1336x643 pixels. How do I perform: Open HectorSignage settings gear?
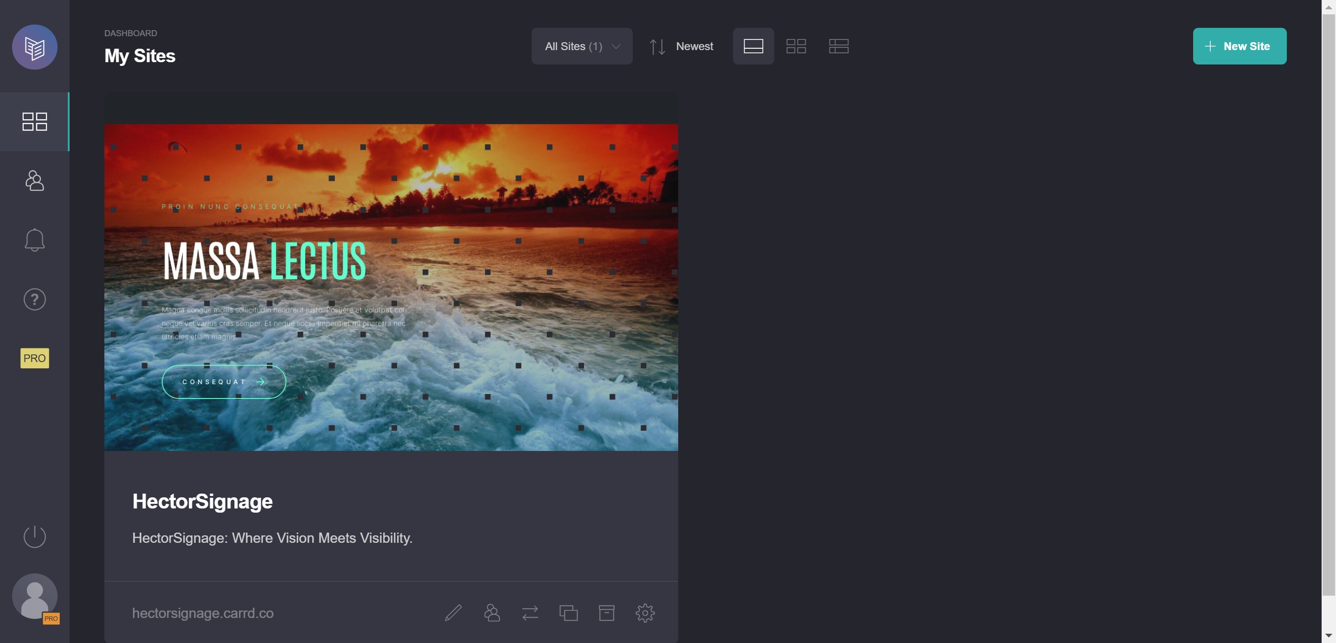(645, 612)
